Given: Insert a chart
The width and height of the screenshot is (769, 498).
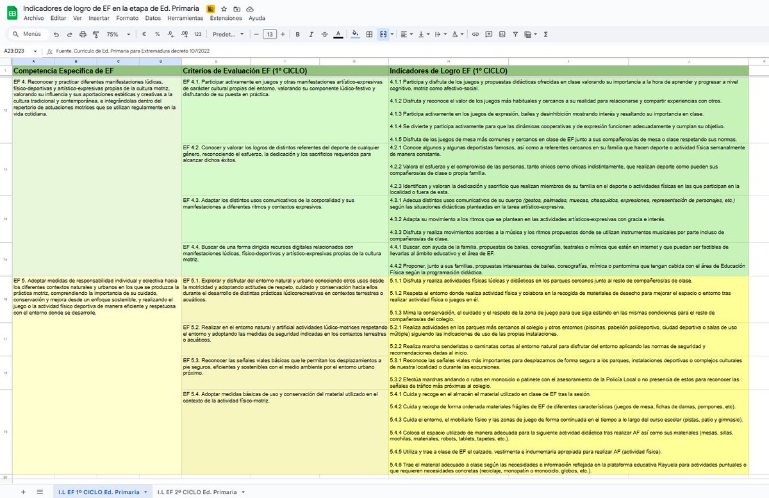Looking at the screenshot, I should pos(502,34).
